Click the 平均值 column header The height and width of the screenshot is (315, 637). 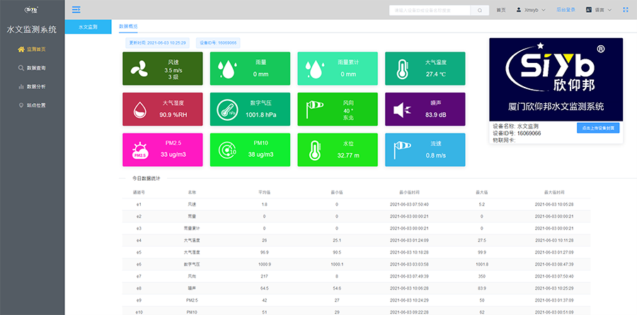pyautogui.click(x=265, y=192)
